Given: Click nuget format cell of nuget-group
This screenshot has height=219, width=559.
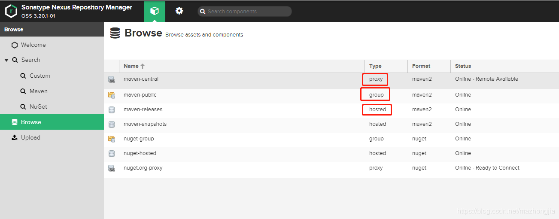Looking at the screenshot, I should tap(419, 139).
